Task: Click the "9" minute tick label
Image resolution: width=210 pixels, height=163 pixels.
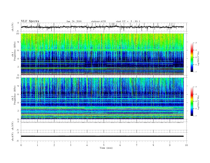Action: pos(170,145)
